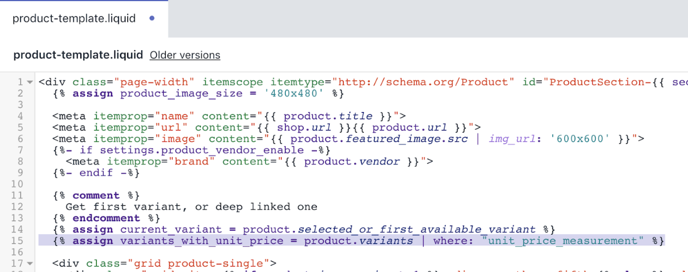
Task: Click product.vendor in the brand meta tag
Action: pos(352,162)
